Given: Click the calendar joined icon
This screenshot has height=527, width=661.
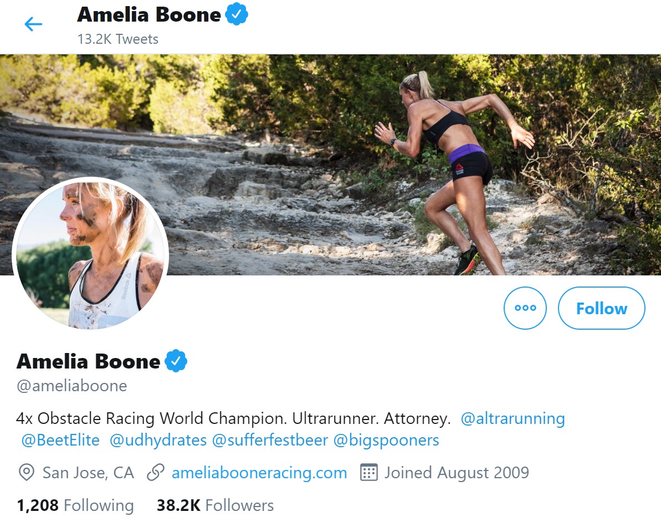Looking at the screenshot, I should [x=368, y=473].
